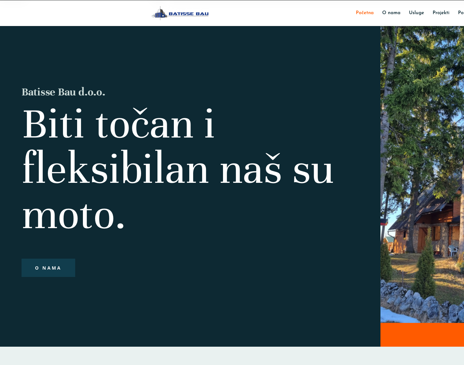Go to the O nama menu item
This screenshot has height=365, width=464.
391,13
